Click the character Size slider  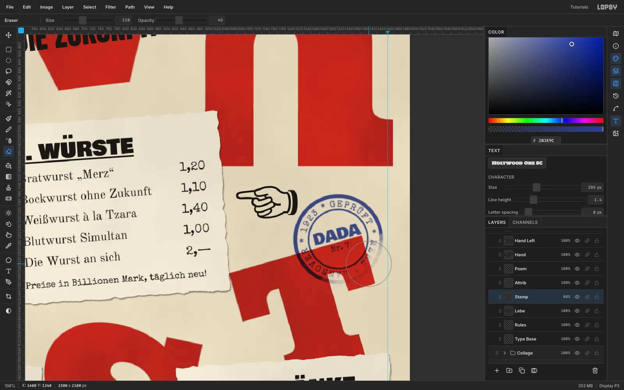click(x=542, y=187)
